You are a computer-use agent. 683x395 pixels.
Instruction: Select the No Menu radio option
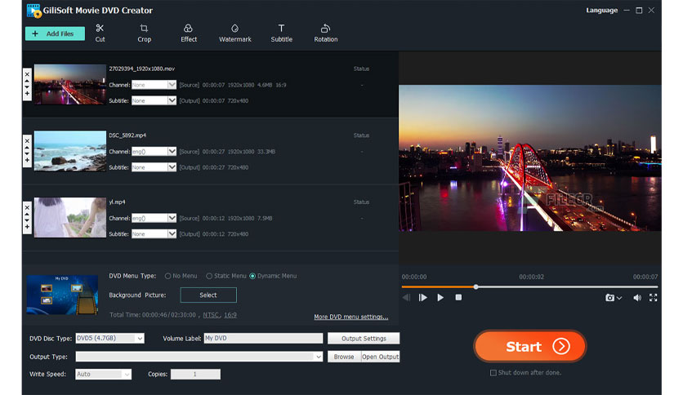(x=167, y=276)
